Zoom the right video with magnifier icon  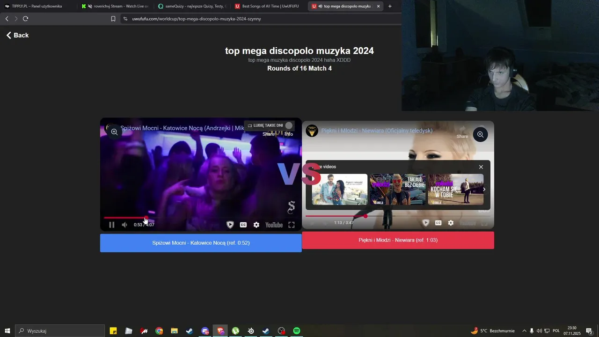tap(480, 135)
